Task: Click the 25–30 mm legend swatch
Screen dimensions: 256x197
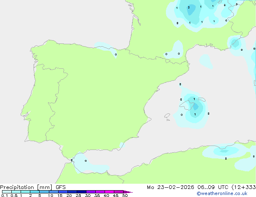Action: tap(82, 192)
